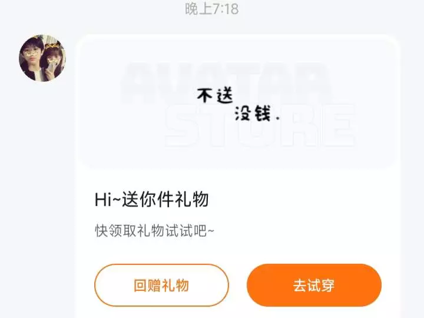This screenshot has width=424, height=318.
Task: Select the Hi~送你件礼物 card title
Action: tap(151, 200)
